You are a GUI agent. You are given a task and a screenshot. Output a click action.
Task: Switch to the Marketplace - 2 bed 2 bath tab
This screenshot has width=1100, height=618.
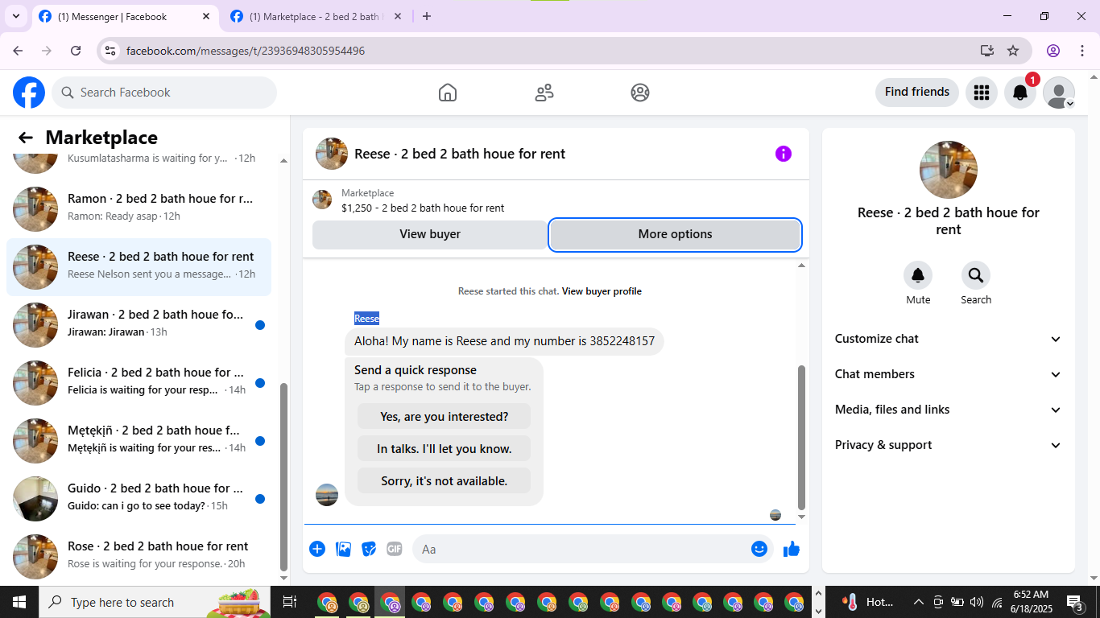click(315, 16)
